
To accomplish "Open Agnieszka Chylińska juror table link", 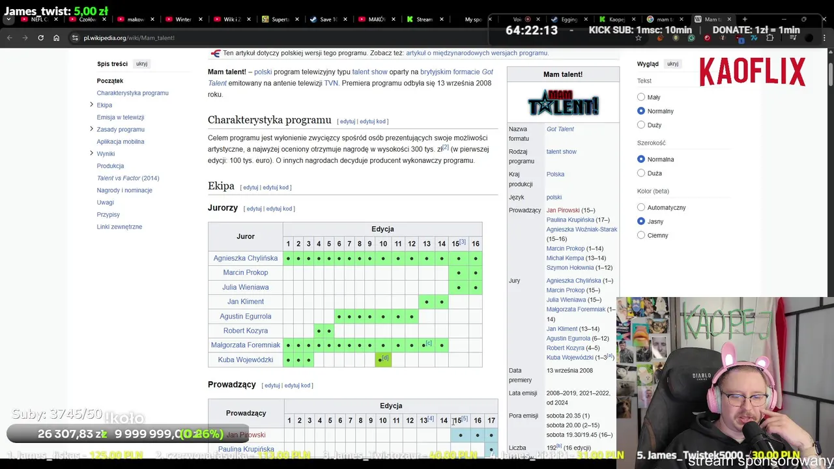I will [x=246, y=258].
